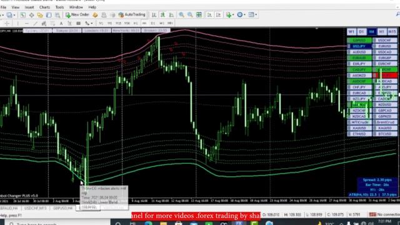Viewport: 400px width, 225px height.
Task: Open the Window menu
Action: [76, 7]
